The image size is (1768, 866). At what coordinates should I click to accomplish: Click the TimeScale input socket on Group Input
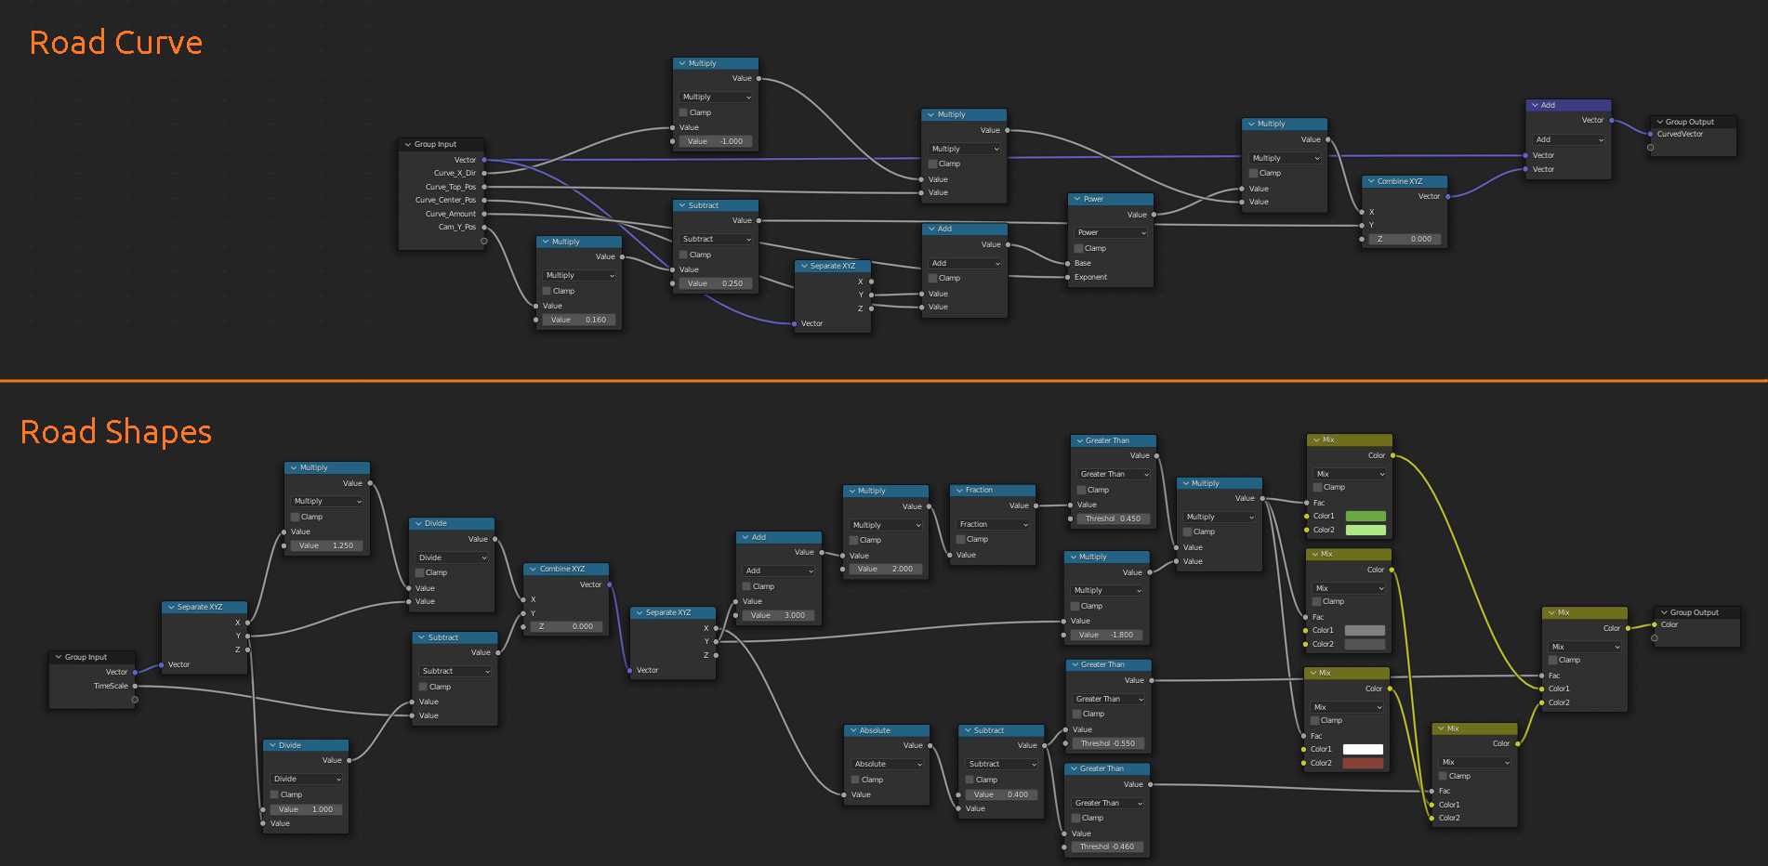(136, 686)
